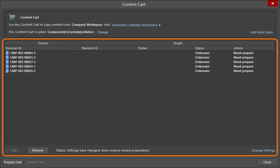Click Unknown status of CMP-003-00004-2
The height and width of the screenshot is (168, 280).
point(202,53)
